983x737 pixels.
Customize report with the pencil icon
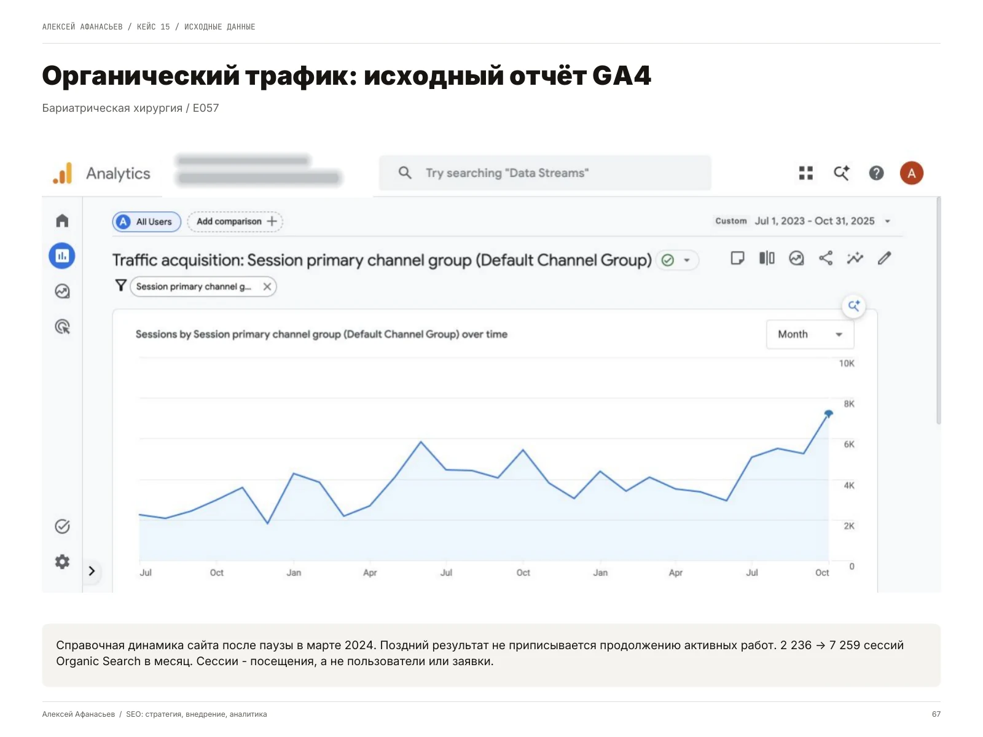[x=885, y=258]
